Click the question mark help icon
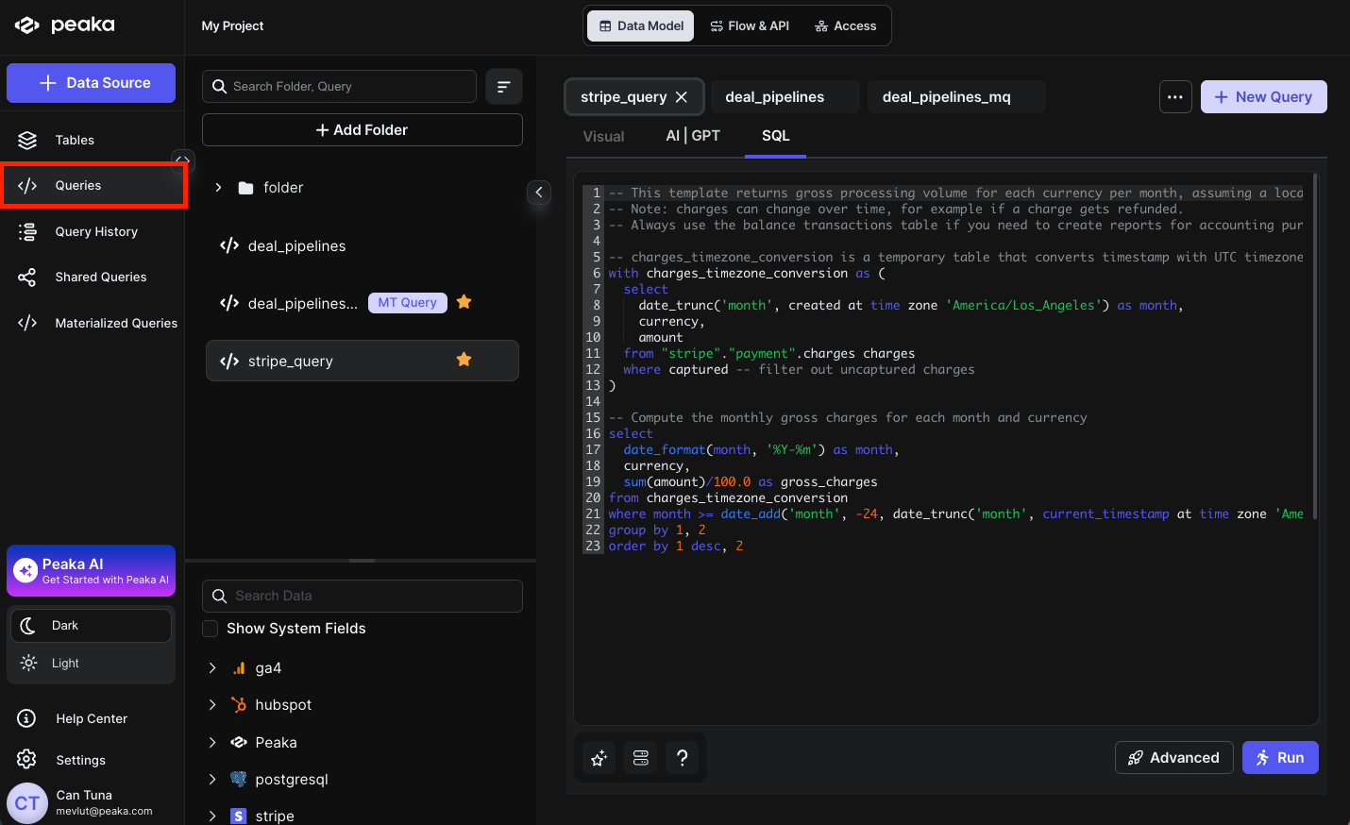The width and height of the screenshot is (1350, 825). click(x=682, y=758)
